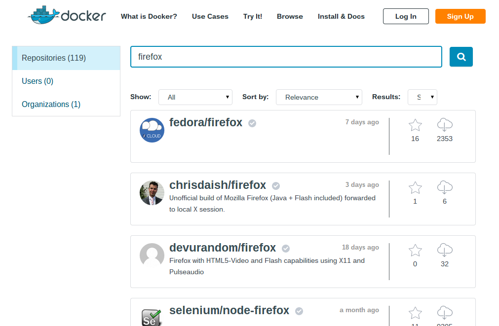Screen dimensions: 499x326
Task: Click the download count 32
Action: point(445,264)
